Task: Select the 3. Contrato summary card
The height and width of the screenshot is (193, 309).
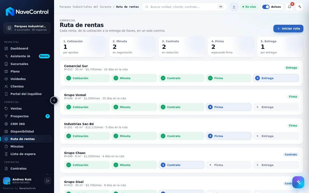Action: [x=182, y=47]
